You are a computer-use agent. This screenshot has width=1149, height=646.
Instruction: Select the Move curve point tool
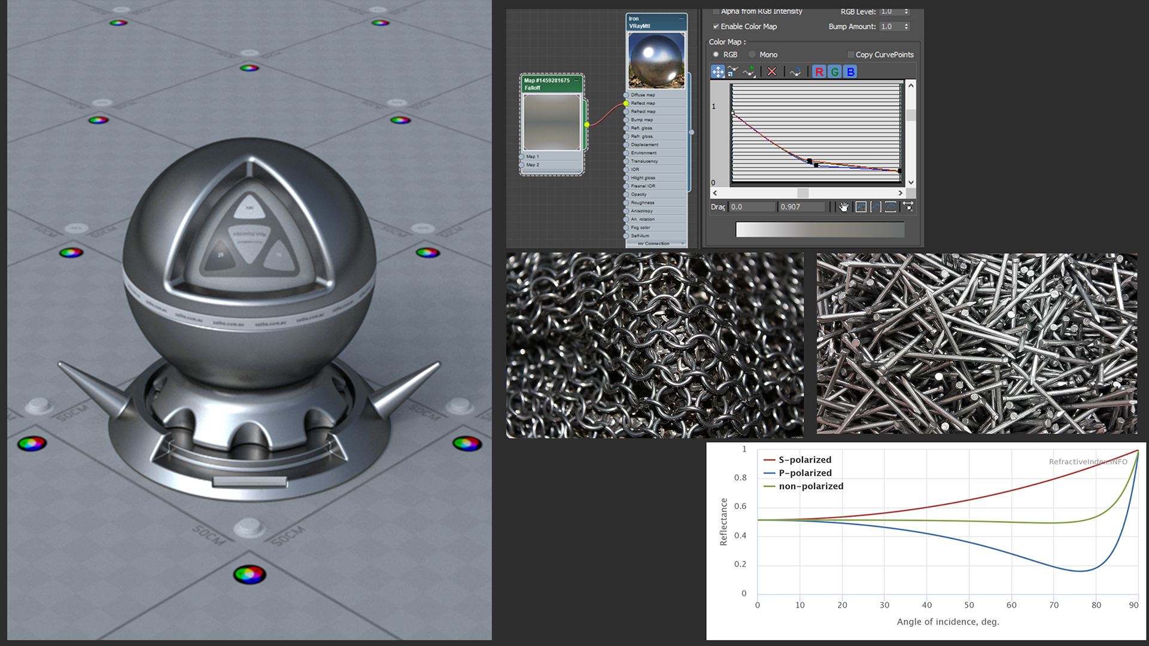718,72
